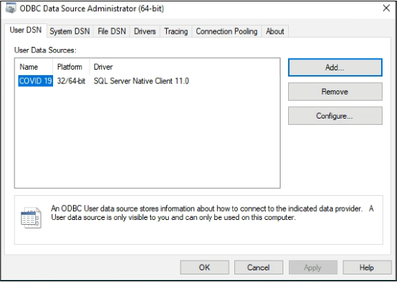Click the Platform column header
Viewport: 397px width, 282px height.
[x=71, y=67]
